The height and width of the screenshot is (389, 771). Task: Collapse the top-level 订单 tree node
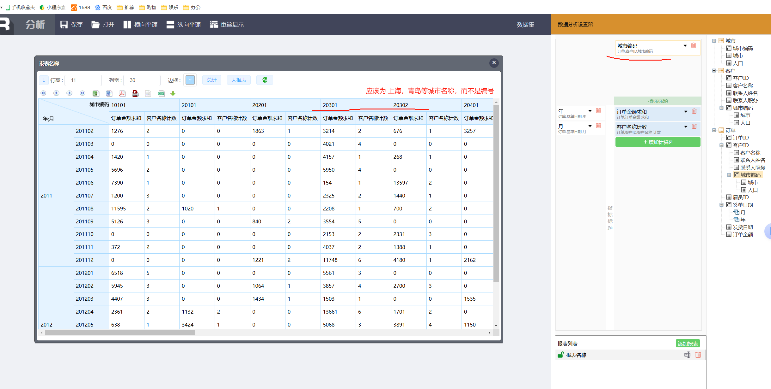point(714,130)
